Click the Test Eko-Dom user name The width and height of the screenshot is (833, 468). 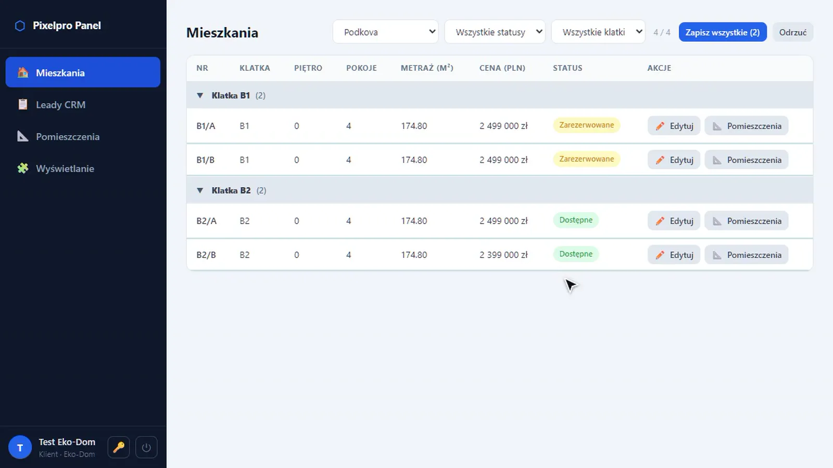point(67,442)
